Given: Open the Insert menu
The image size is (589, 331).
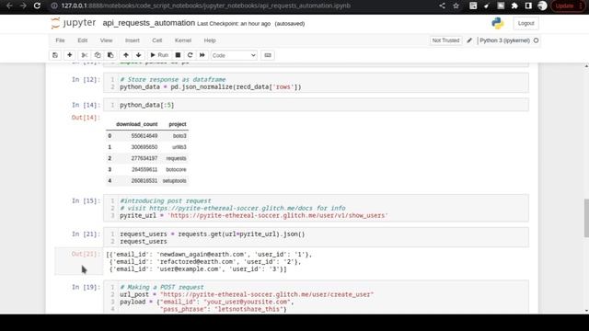Looking at the screenshot, I should (x=133, y=40).
